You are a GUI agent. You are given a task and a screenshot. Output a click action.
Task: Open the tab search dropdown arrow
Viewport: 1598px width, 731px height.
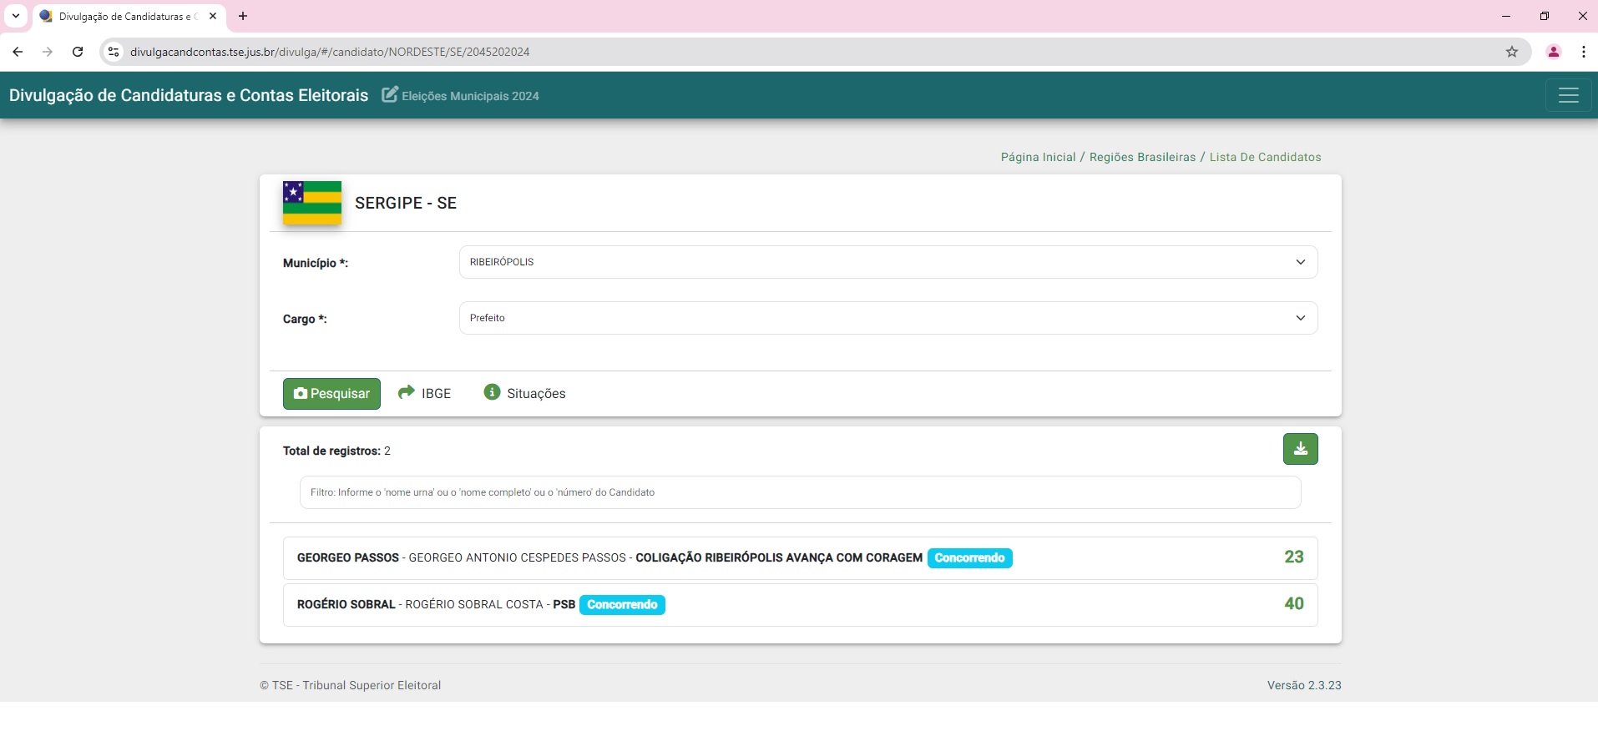[16, 16]
